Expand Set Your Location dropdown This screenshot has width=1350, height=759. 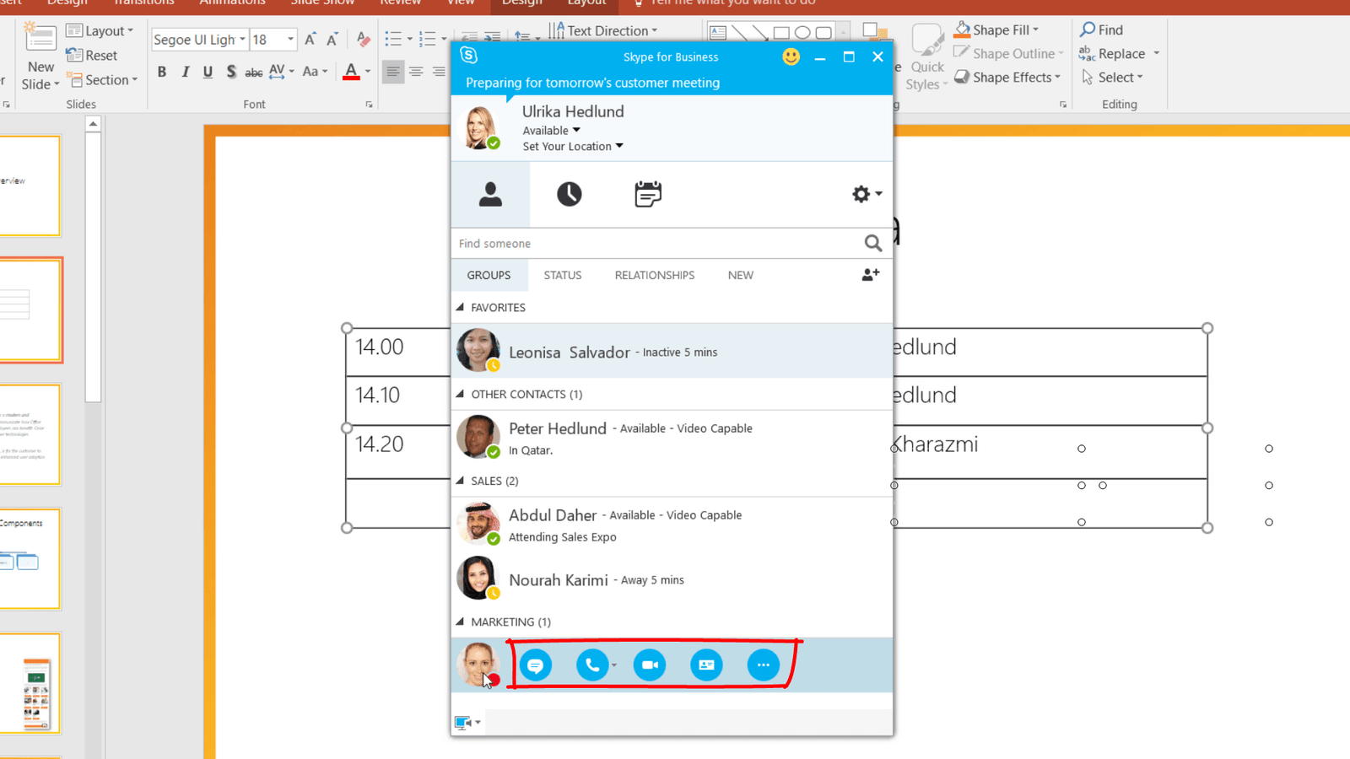tap(572, 147)
